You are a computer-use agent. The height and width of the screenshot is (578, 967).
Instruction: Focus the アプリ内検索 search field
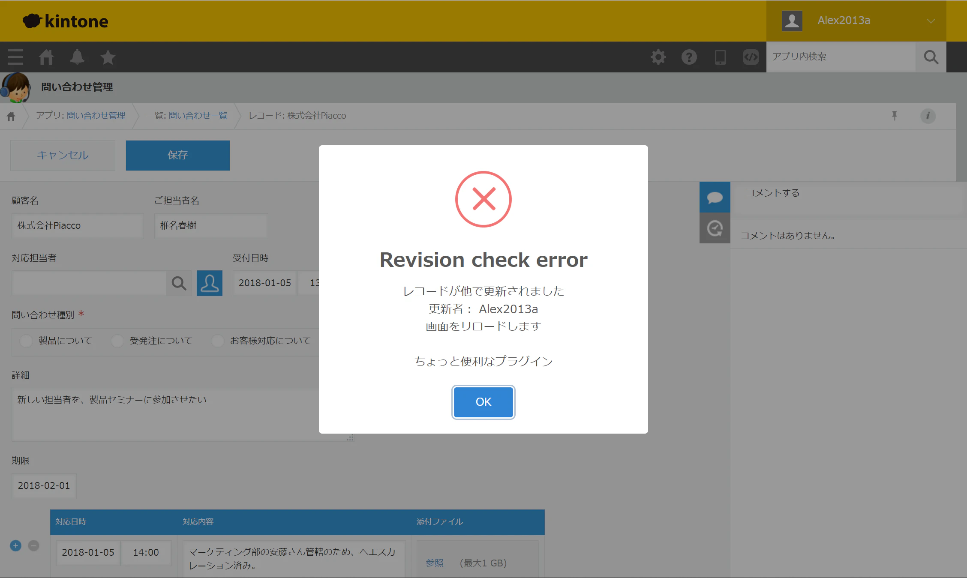coord(841,57)
